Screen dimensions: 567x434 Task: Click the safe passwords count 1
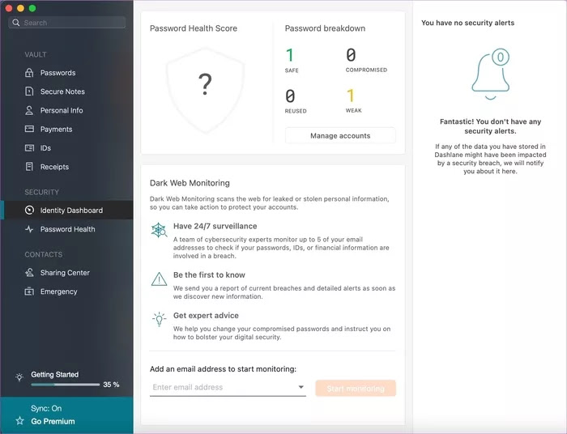pos(289,55)
